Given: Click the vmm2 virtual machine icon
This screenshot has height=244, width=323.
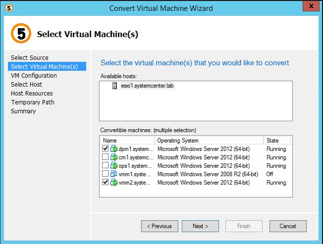Looking at the screenshot, I should click(114, 183).
